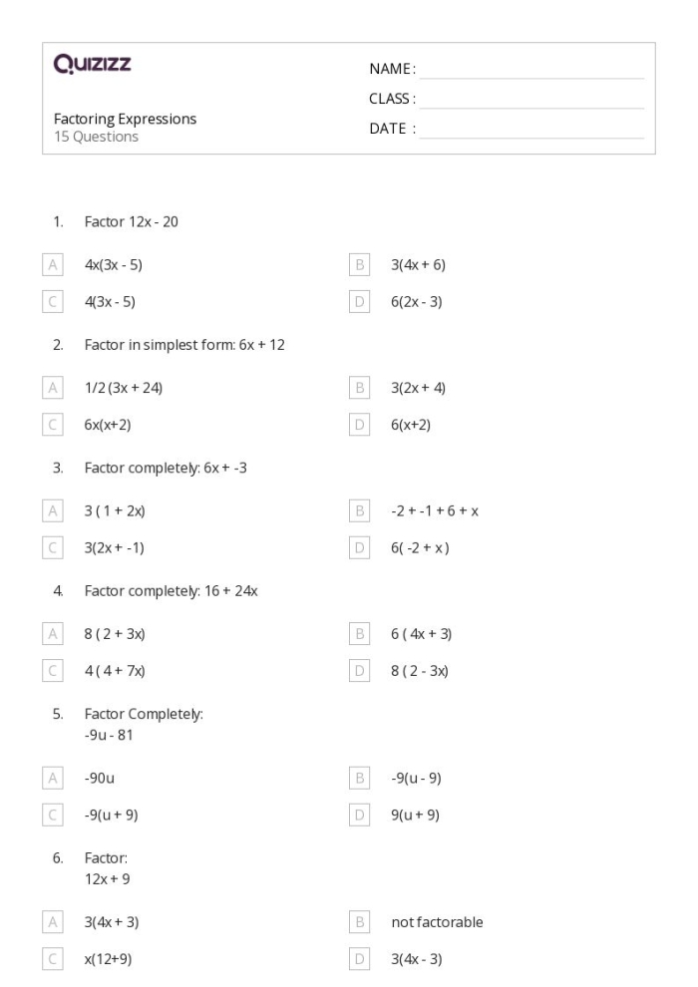The height and width of the screenshot is (987, 698).
Task: Mark answer box B for question 2
Action: pos(359,388)
